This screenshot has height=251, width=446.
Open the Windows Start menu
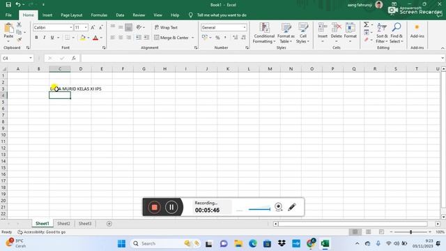point(121,243)
